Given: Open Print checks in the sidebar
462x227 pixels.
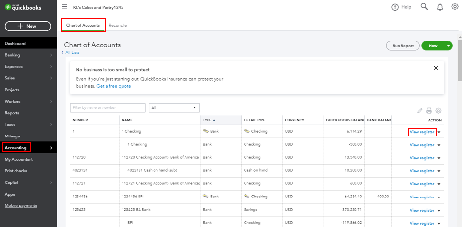Looking at the screenshot, I should click(x=28, y=171).
